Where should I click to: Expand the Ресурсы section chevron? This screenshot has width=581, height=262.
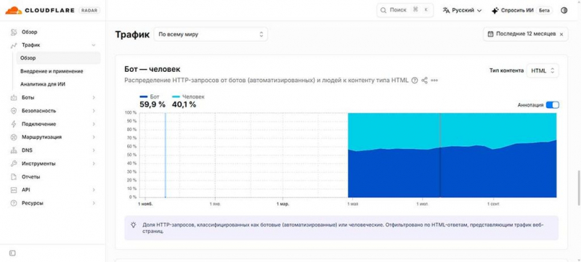coord(94,203)
